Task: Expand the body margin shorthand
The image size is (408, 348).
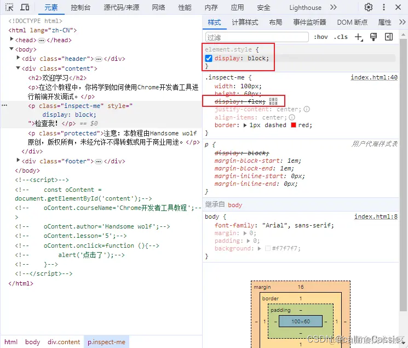Action: pyautogui.click(x=245, y=233)
